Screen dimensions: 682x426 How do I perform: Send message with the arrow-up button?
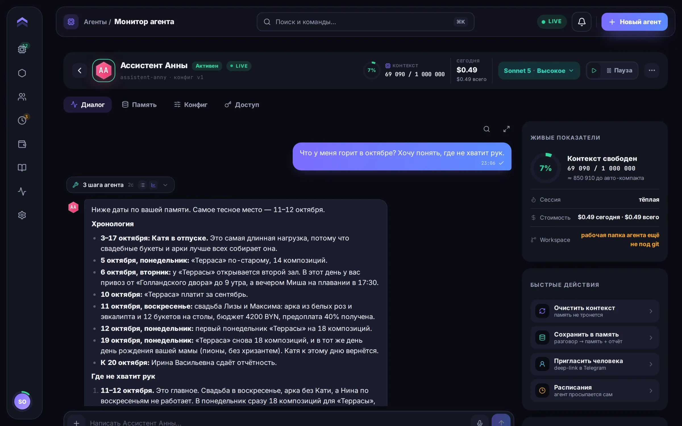pyautogui.click(x=501, y=422)
